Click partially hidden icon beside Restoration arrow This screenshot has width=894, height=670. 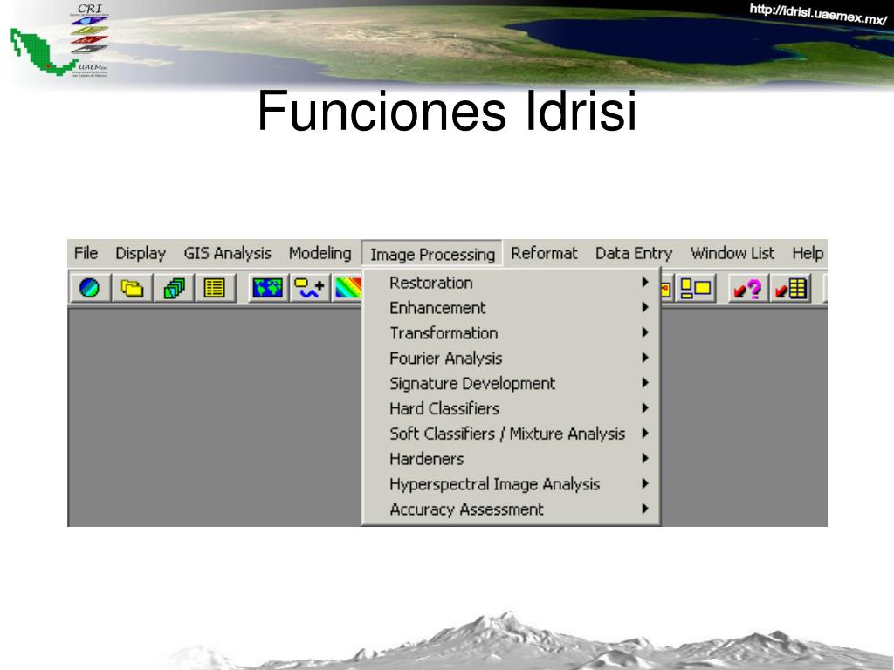point(666,288)
